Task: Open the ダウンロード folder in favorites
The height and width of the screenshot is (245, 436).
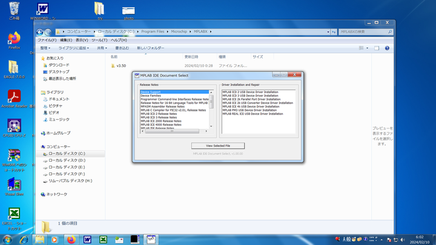Action: pyautogui.click(x=58, y=65)
